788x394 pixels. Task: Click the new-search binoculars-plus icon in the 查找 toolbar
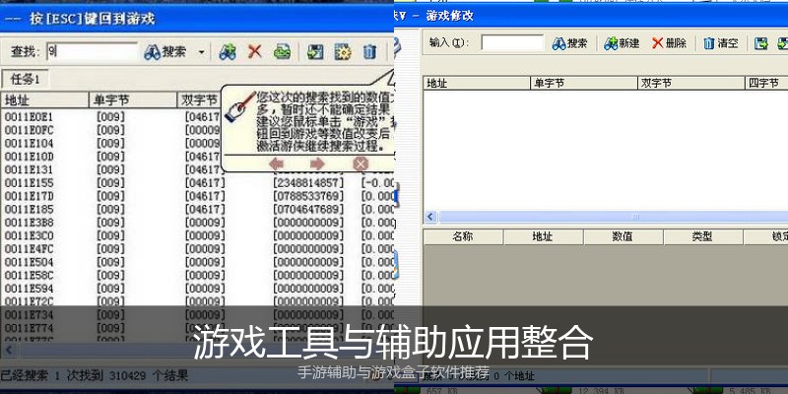click(228, 52)
